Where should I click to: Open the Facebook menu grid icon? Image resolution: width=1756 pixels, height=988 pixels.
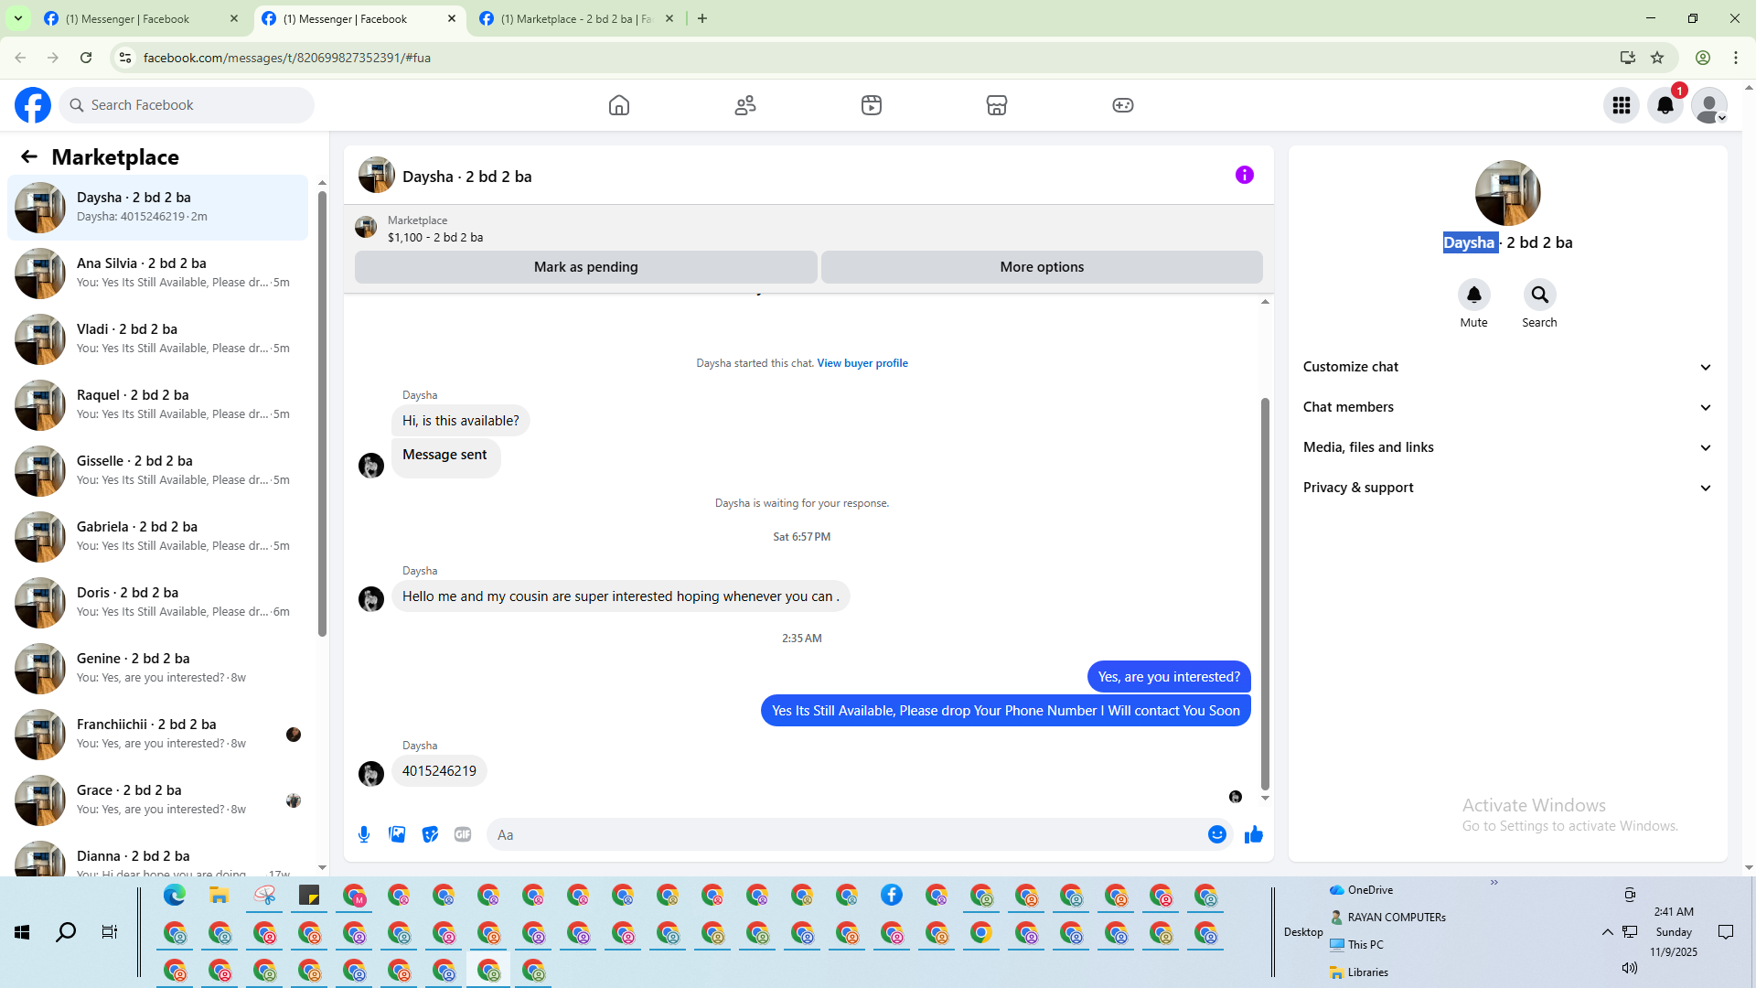click(1621, 105)
